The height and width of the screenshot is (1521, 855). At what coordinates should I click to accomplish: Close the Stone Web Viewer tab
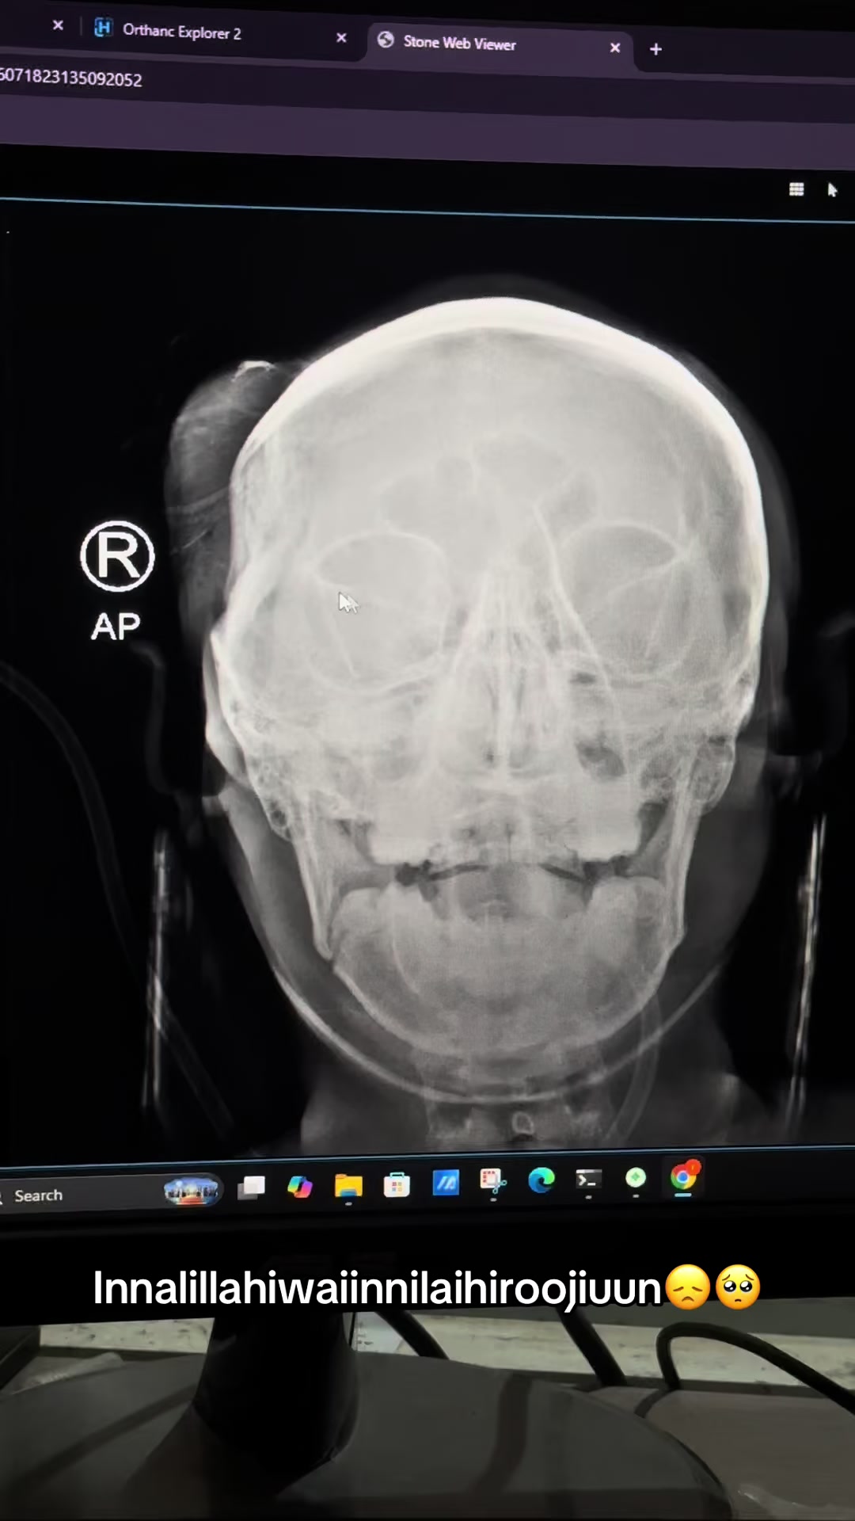tap(615, 48)
